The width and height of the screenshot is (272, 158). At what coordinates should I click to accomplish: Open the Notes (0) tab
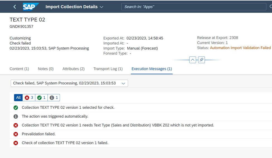46,69
